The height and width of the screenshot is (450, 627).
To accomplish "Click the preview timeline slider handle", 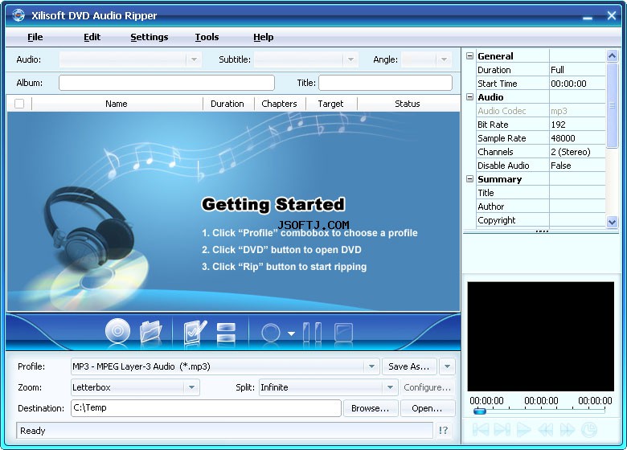I will [x=479, y=411].
